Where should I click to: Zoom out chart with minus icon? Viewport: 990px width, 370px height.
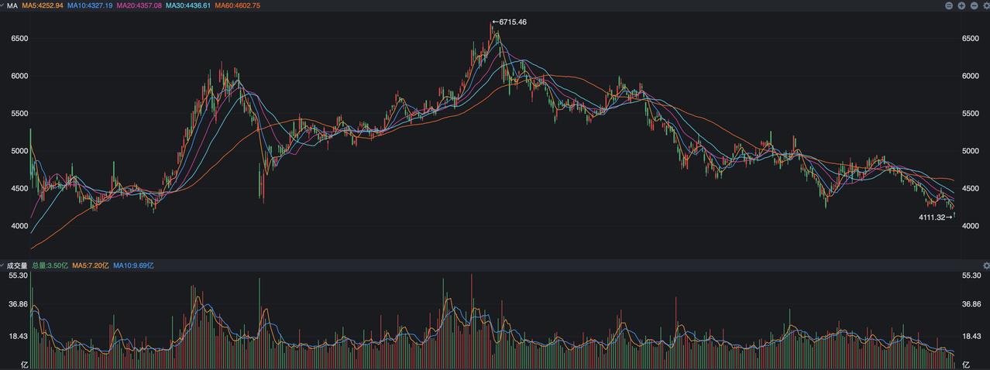click(975, 5)
